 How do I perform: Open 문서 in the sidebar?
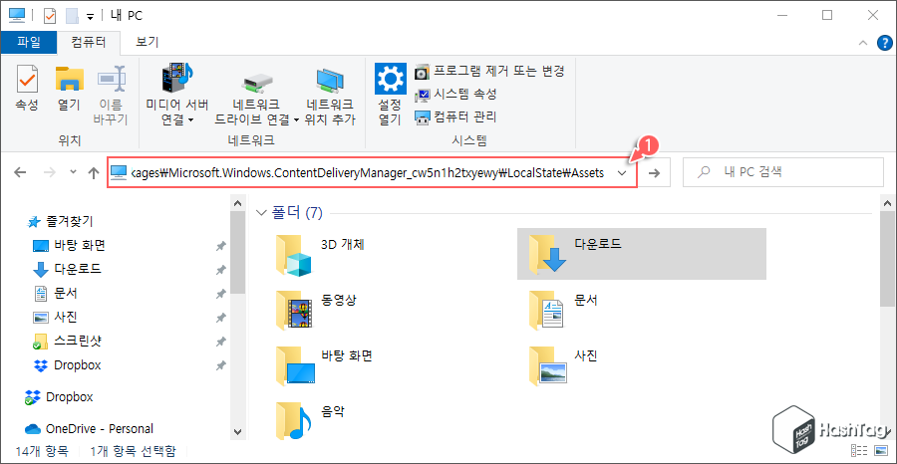click(56, 293)
